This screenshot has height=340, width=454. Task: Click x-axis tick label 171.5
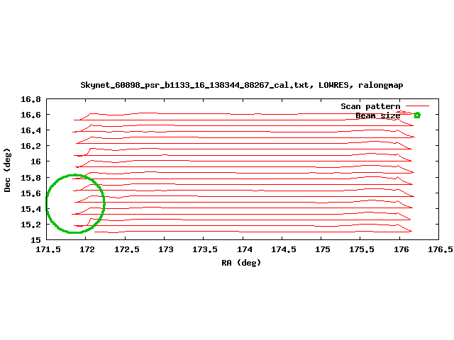pos(48,249)
